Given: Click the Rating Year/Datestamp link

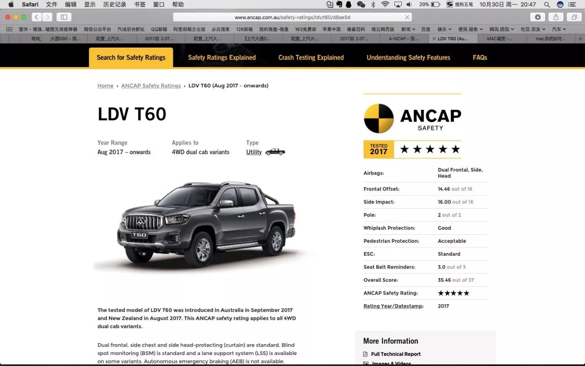Looking at the screenshot, I should [x=394, y=306].
